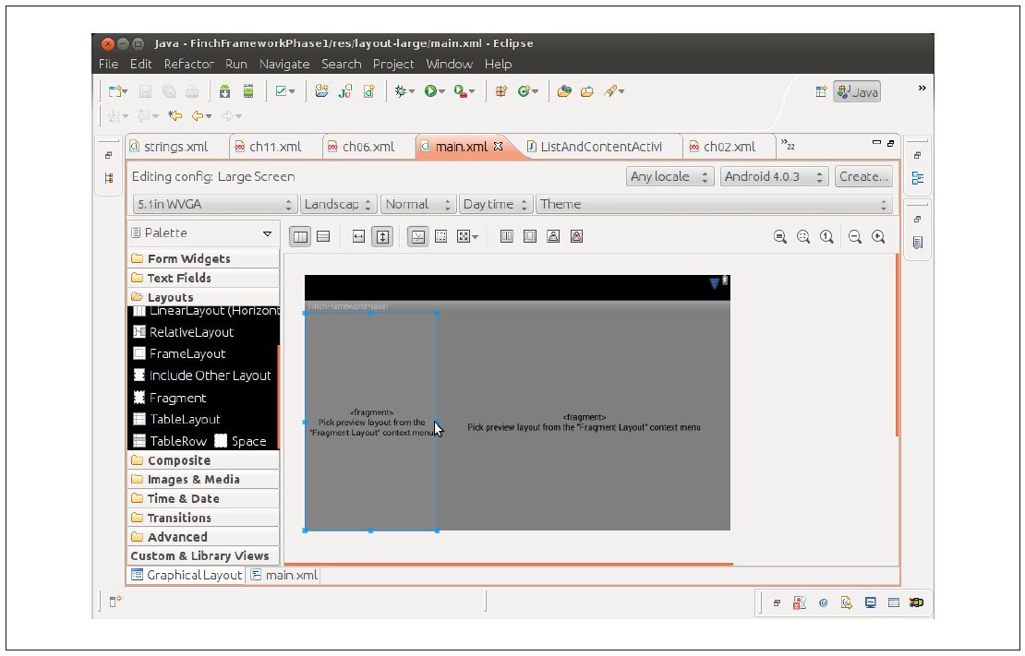Open the LogCat view icon
Viewport: 1025px width, 656px height.
coord(916,603)
